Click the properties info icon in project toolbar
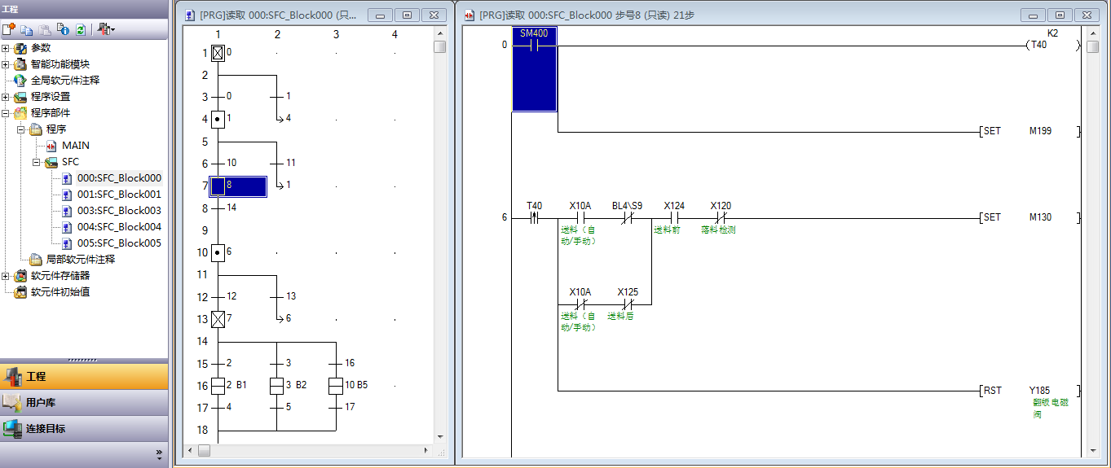Image resolution: width=1111 pixels, height=468 pixels. [x=62, y=29]
